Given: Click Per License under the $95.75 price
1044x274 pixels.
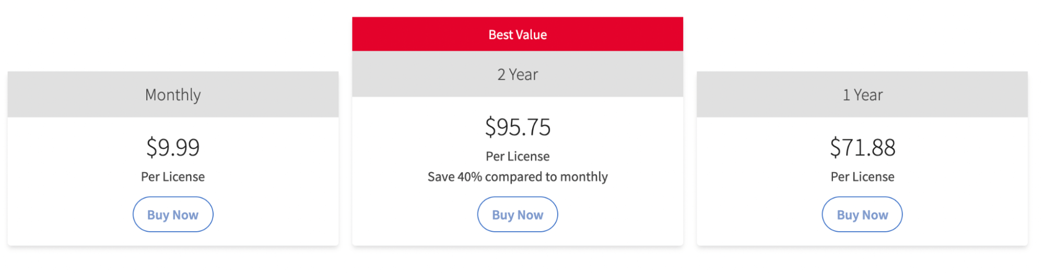Looking at the screenshot, I should point(518,157).
